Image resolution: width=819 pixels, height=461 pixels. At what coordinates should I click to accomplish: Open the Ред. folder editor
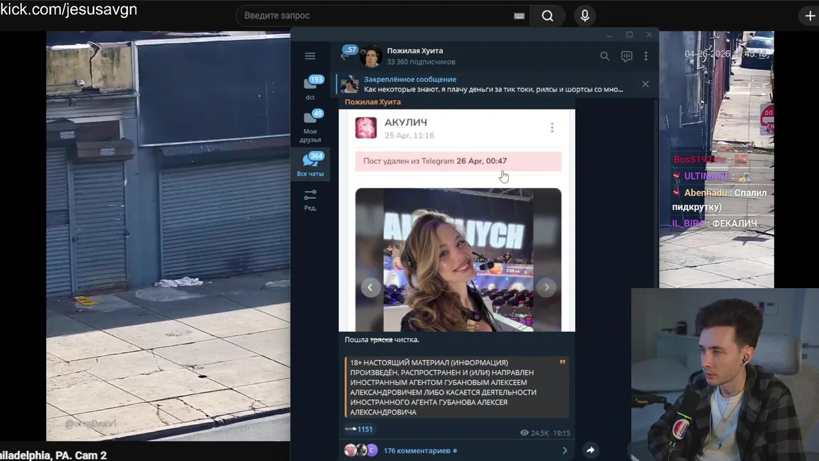pos(310,200)
